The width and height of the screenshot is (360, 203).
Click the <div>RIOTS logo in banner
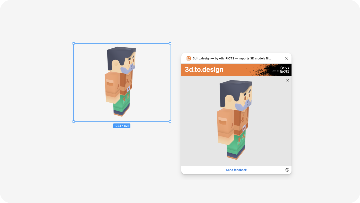285,70
